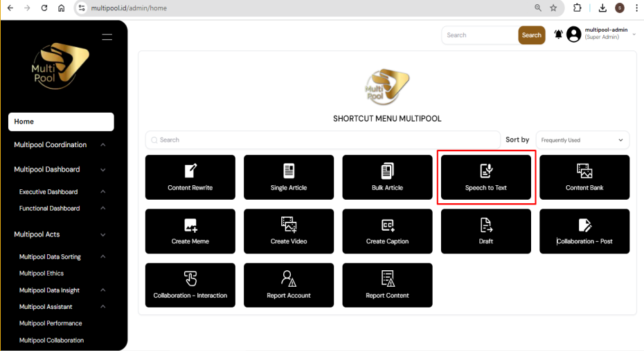Open the Collaboration - Post tile
Viewport: 644px width, 351px height.
(584, 231)
